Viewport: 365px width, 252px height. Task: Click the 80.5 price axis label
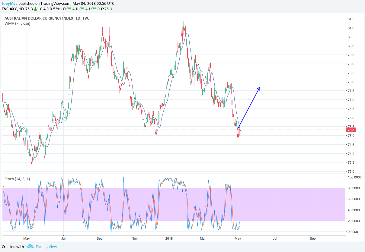(x=351, y=37)
